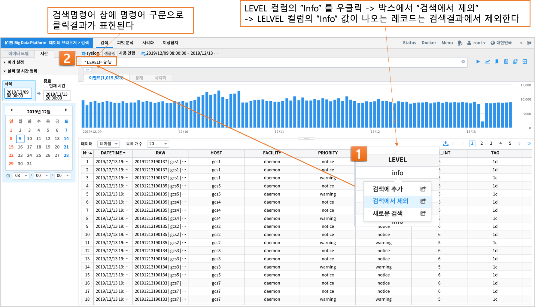The image size is (535, 307).
Task: Open the 통계 results tab
Action: (139, 78)
